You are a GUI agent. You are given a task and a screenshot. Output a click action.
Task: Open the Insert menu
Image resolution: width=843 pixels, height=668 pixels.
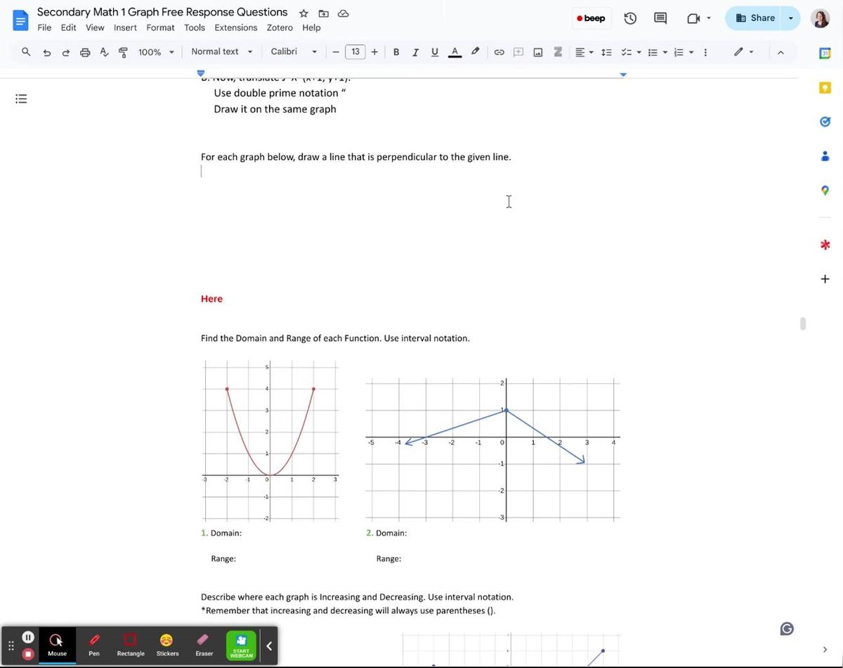click(125, 27)
